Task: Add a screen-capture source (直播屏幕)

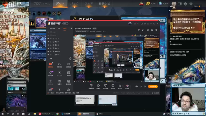Action: [x=91, y=87]
